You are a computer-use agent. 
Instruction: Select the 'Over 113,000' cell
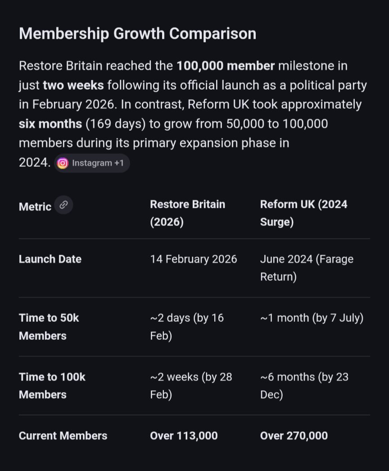coord(184,436)
